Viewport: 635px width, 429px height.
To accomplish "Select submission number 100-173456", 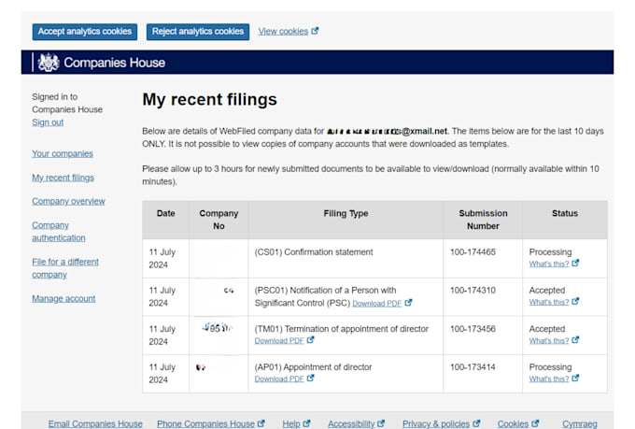I will point(473,329).
